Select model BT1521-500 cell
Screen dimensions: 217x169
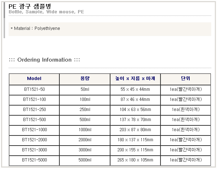(x=34, y=119)
